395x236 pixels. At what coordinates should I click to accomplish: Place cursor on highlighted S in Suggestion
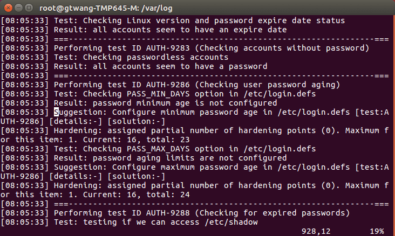(x=57, y=112)
